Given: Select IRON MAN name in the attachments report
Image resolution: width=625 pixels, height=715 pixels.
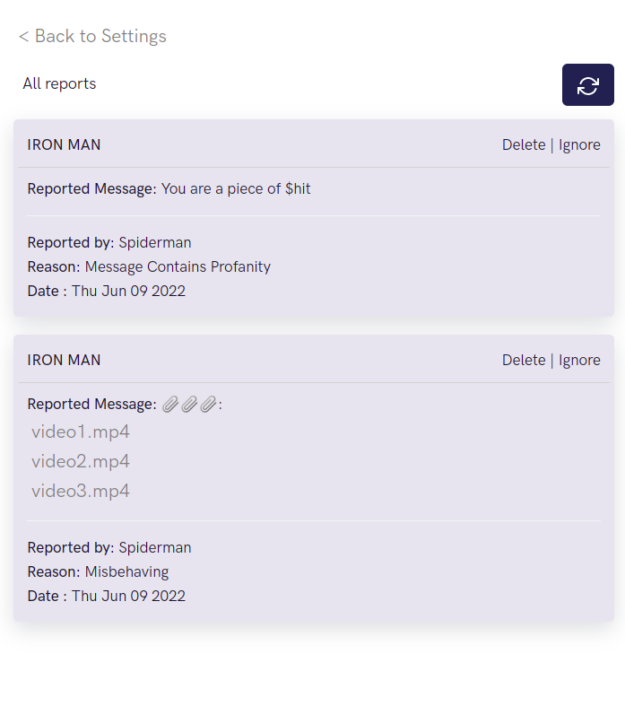Looking at the screenshot, I should point(64,360).
